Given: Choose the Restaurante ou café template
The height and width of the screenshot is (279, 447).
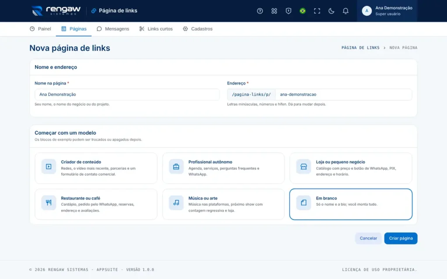Looking at the screenshot, I should tap(96, 204).
